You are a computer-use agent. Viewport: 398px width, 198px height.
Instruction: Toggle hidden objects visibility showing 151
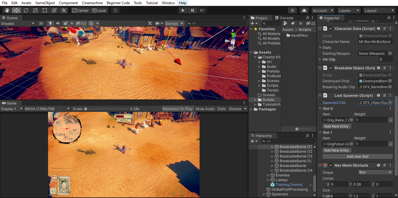point(81,23)
